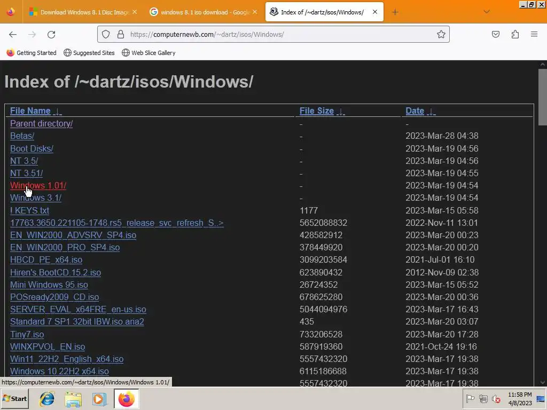
Task: Click the Firefox View icon
Action: pyautogui.click(x=11, y=12)
